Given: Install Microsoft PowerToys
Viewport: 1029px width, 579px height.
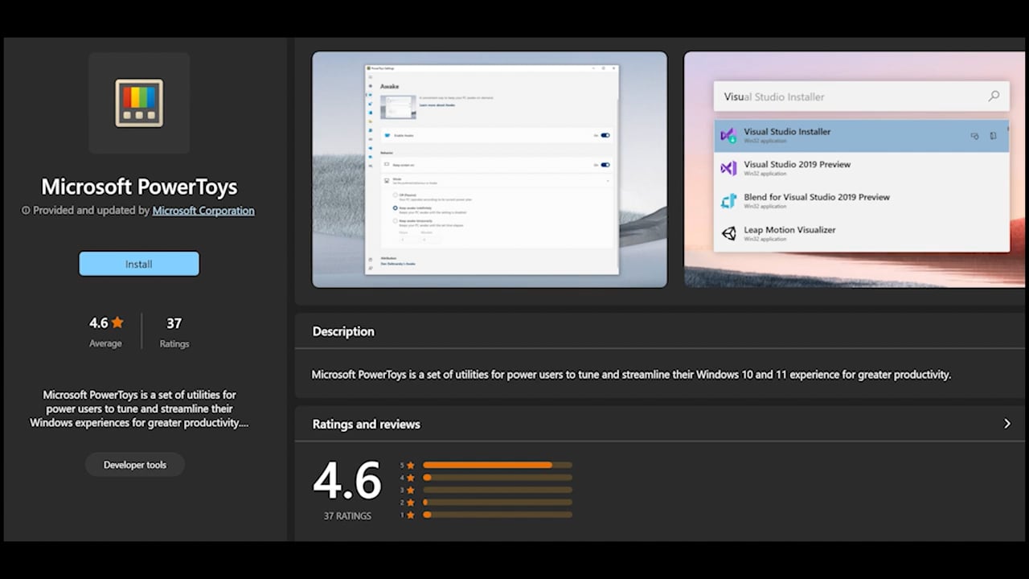Looking at the screenshot, I should click(139, 264).
